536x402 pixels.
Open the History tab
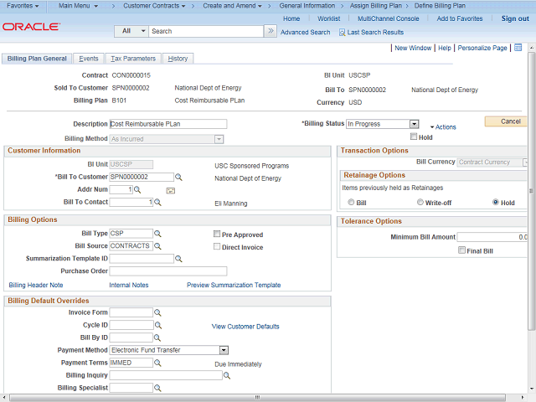coord(178,59)
